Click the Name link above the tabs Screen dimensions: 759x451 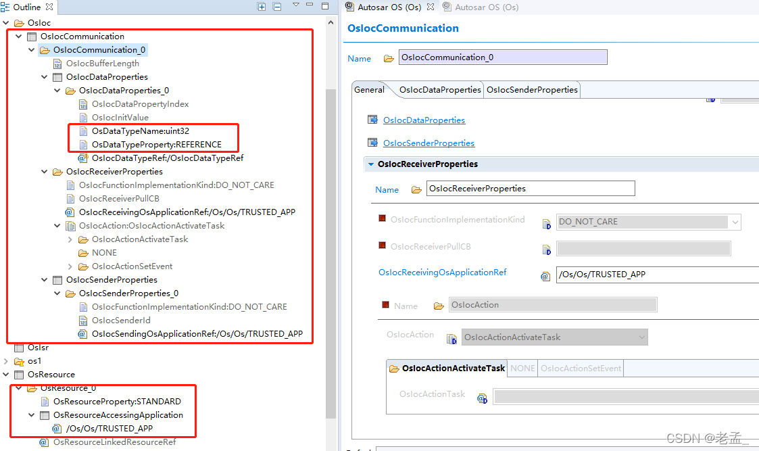coord(359,59)
